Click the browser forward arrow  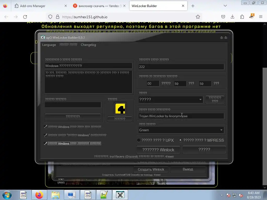point(16,17)
